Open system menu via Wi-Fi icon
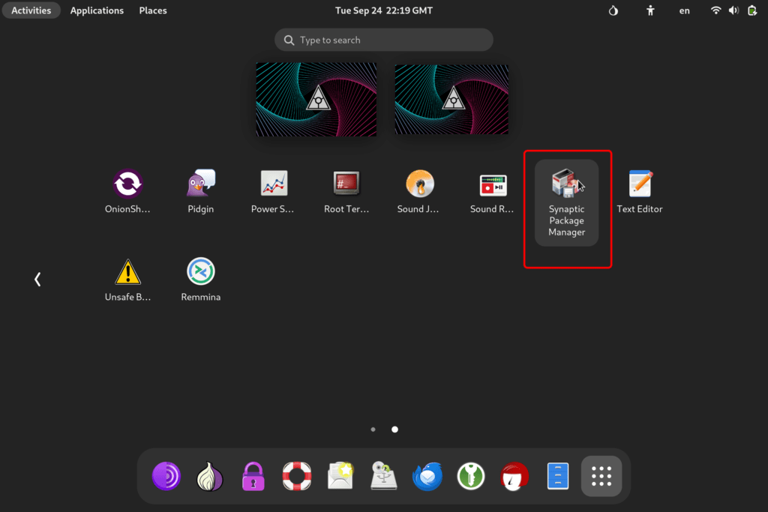 click(715, 10)
